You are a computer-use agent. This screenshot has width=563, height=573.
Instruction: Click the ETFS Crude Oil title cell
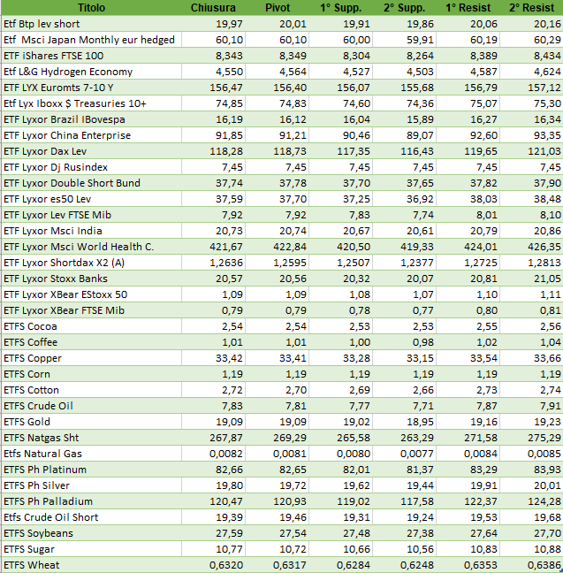[x=91, y=406]
